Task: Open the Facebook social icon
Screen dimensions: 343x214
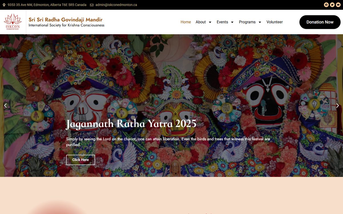Action: 326,5
